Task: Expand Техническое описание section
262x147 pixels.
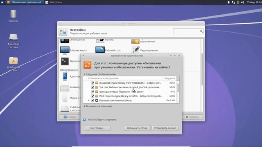Action: tap(84, 106)
